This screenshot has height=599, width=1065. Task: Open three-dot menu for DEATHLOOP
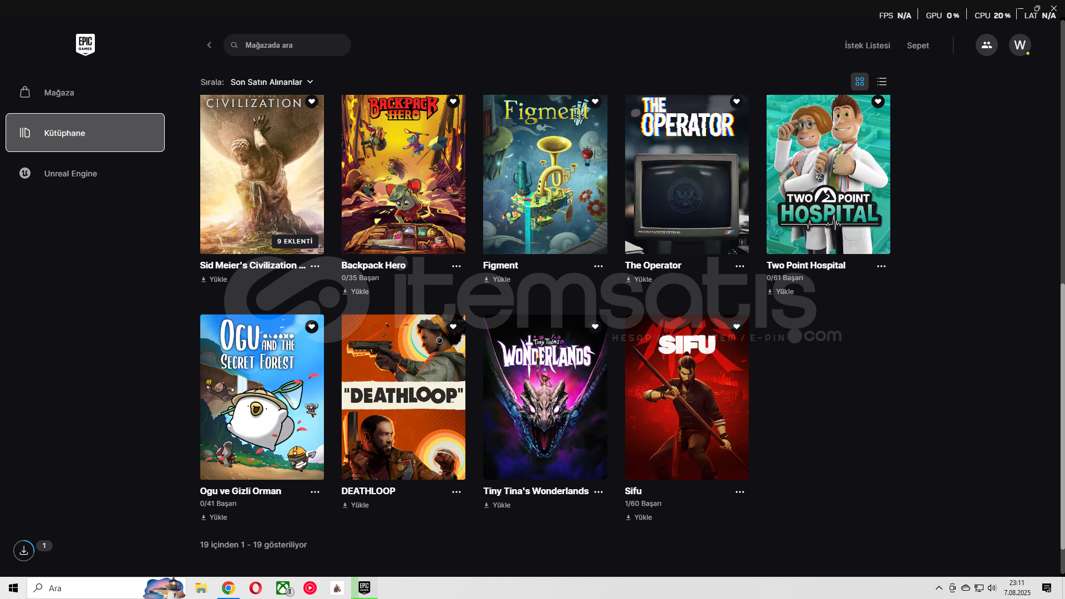(457, 492)
